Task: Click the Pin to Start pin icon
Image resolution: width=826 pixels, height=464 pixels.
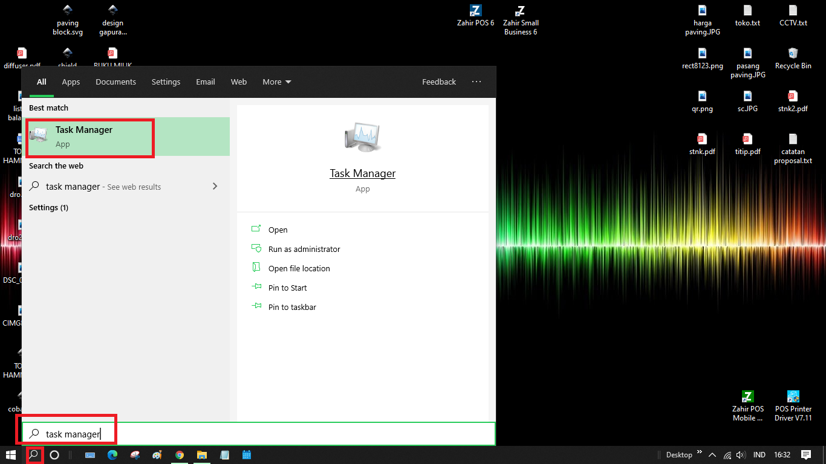Action: pos(256,288)
